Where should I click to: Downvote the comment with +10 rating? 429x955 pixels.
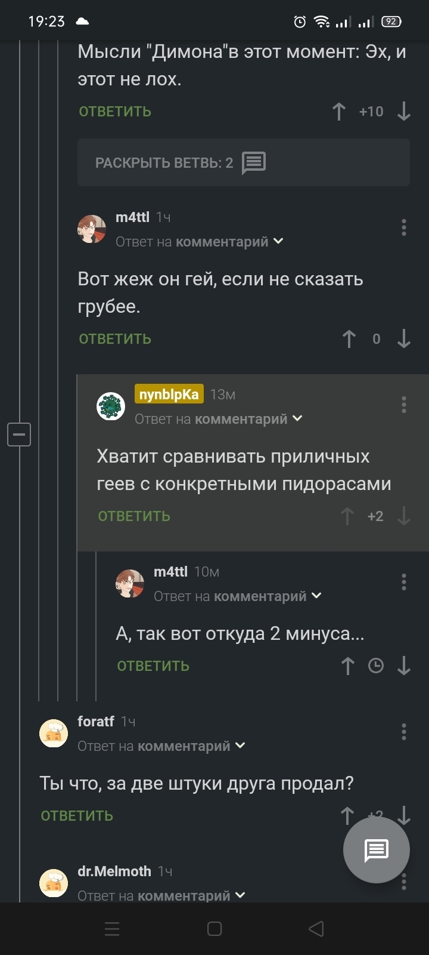[x=404, y=112]
